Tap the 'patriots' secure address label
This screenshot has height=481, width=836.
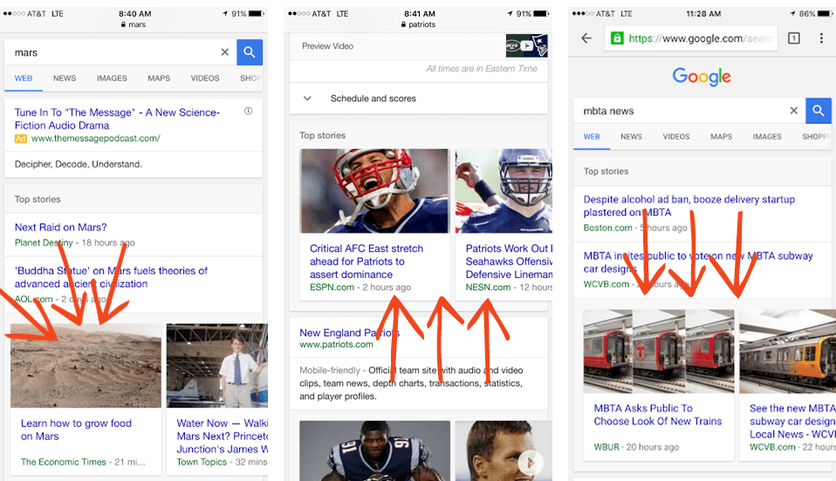[418, 24]
